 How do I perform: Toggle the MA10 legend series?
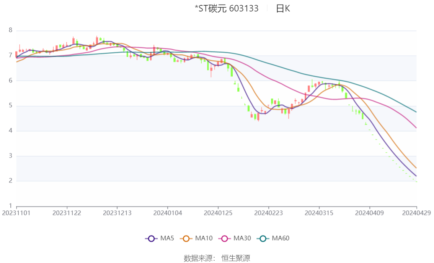(x=196, y=239)
